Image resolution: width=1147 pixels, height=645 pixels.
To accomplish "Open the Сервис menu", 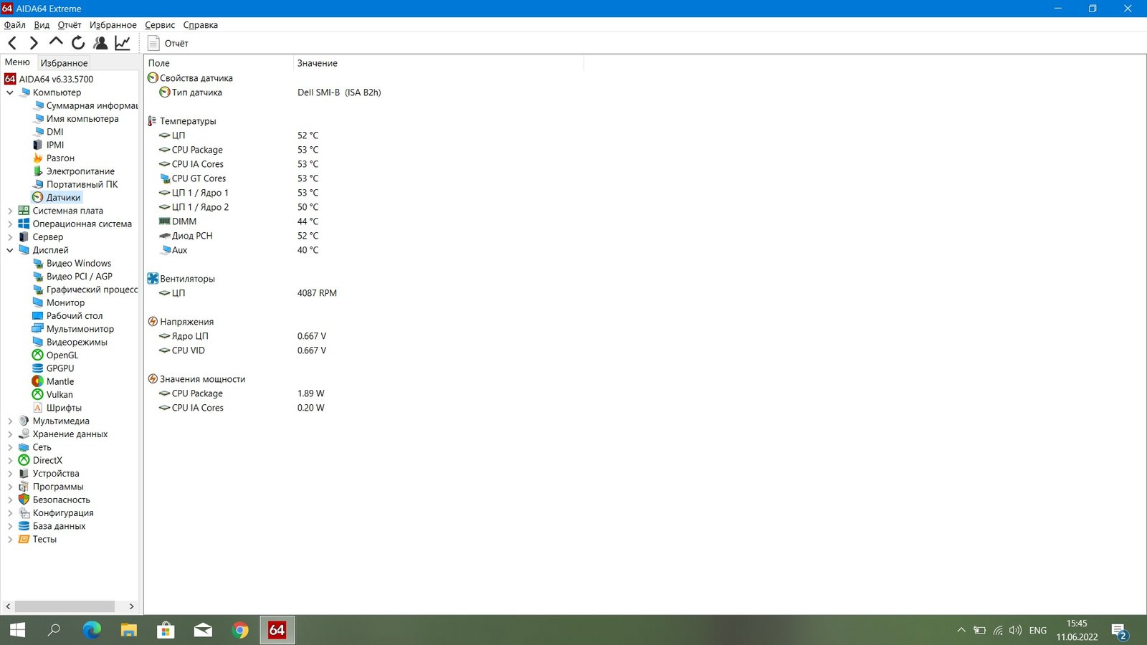I will coord(160,25).
